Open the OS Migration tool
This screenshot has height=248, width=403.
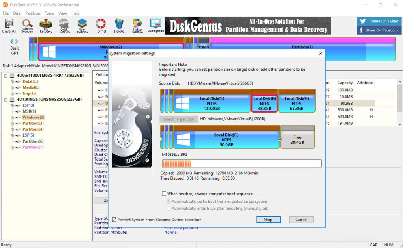coord(155,25)
